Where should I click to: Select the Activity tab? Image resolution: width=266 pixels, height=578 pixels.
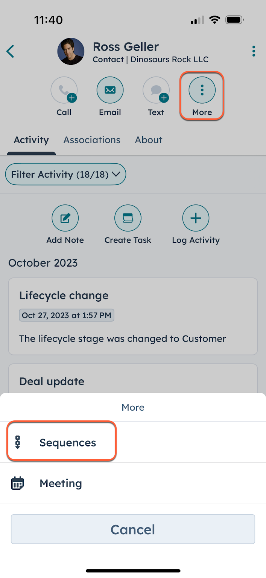pos(31,140)
